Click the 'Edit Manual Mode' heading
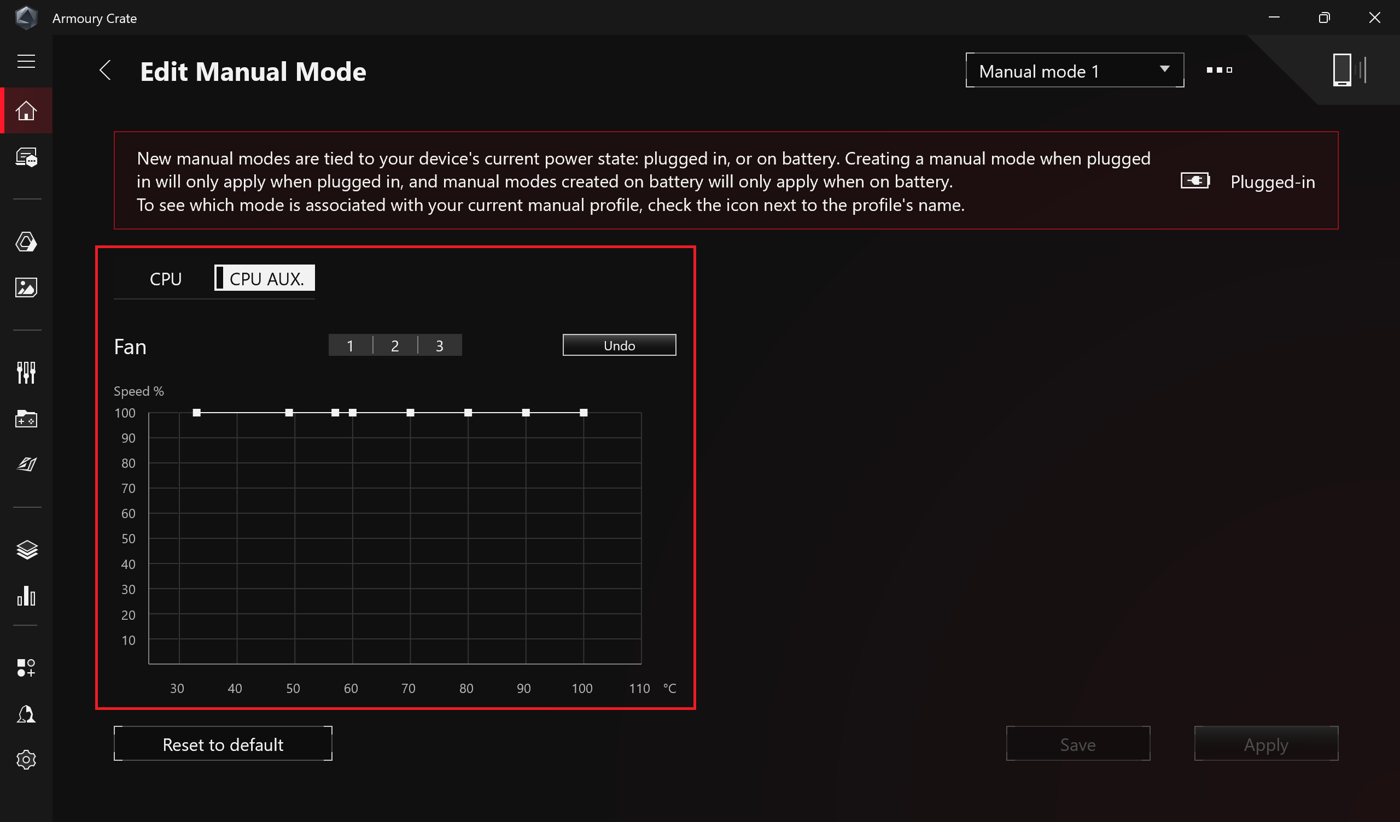Screen dimensions: 1400x822 pyautogui.click(x=253, y=72)
